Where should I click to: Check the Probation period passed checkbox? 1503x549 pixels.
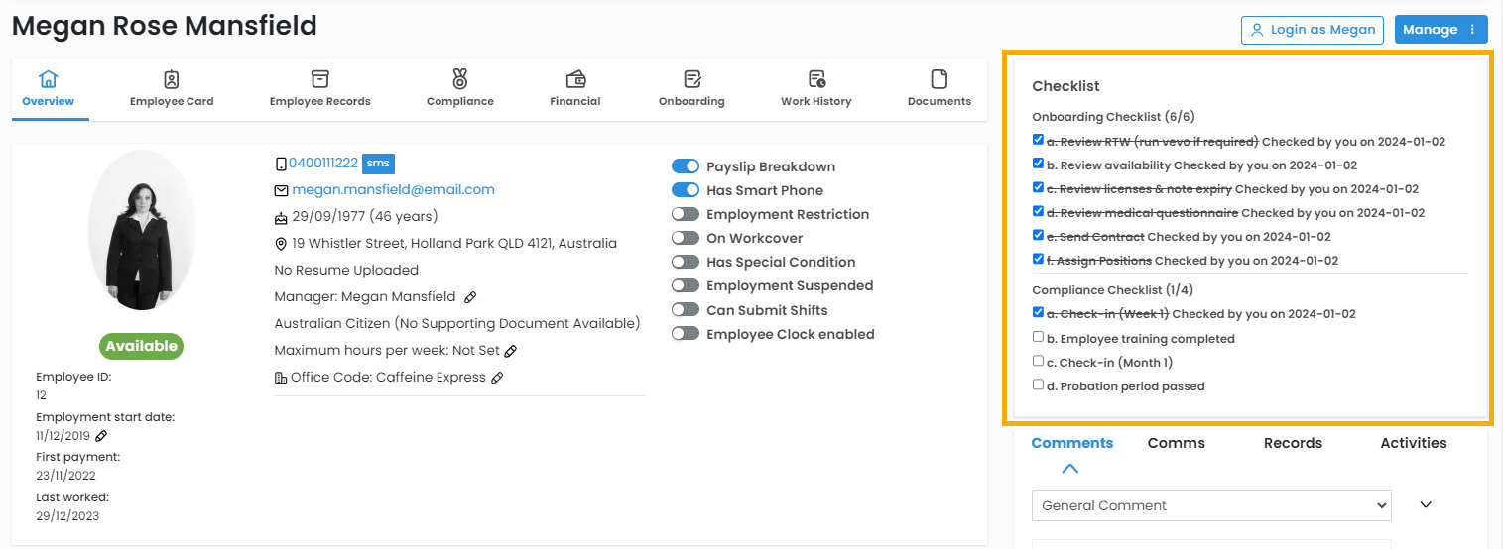(x=1038, y=384)
